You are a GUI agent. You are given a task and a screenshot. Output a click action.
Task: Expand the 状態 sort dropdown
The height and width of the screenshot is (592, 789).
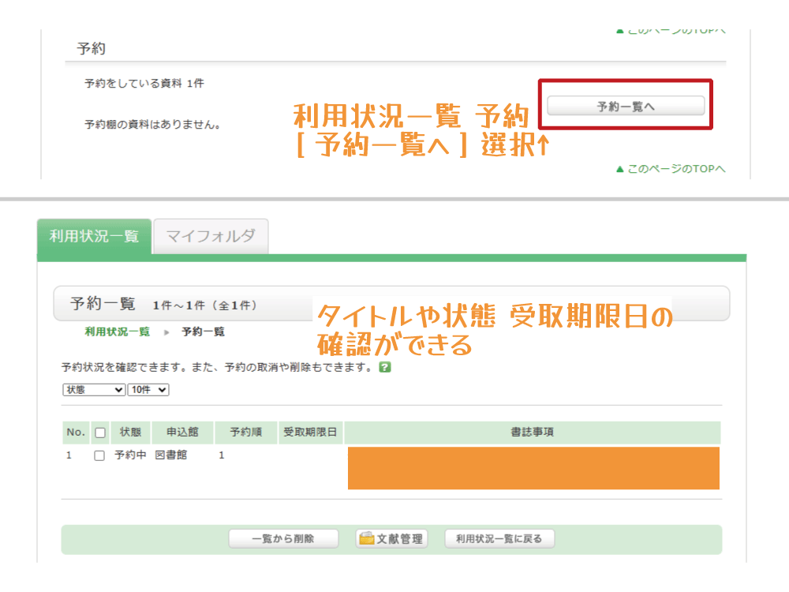tap(94, 389)
